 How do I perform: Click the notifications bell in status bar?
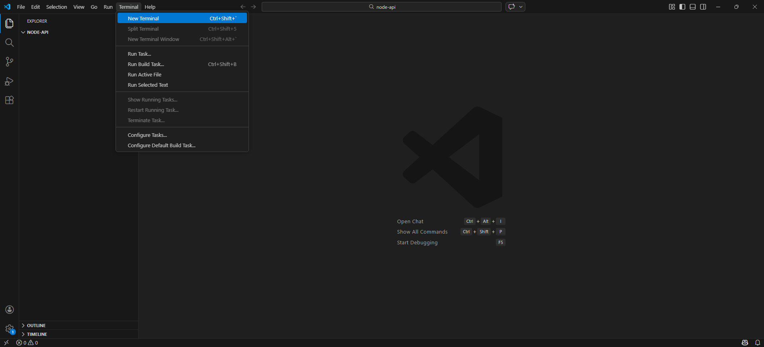pos(757,343)
